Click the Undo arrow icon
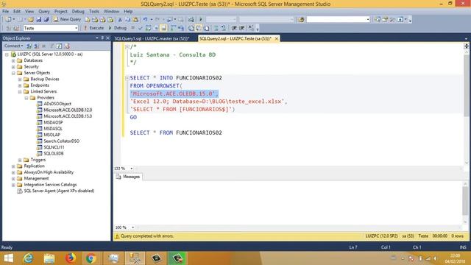Screen dimensions: 471x265 point(146,20)
